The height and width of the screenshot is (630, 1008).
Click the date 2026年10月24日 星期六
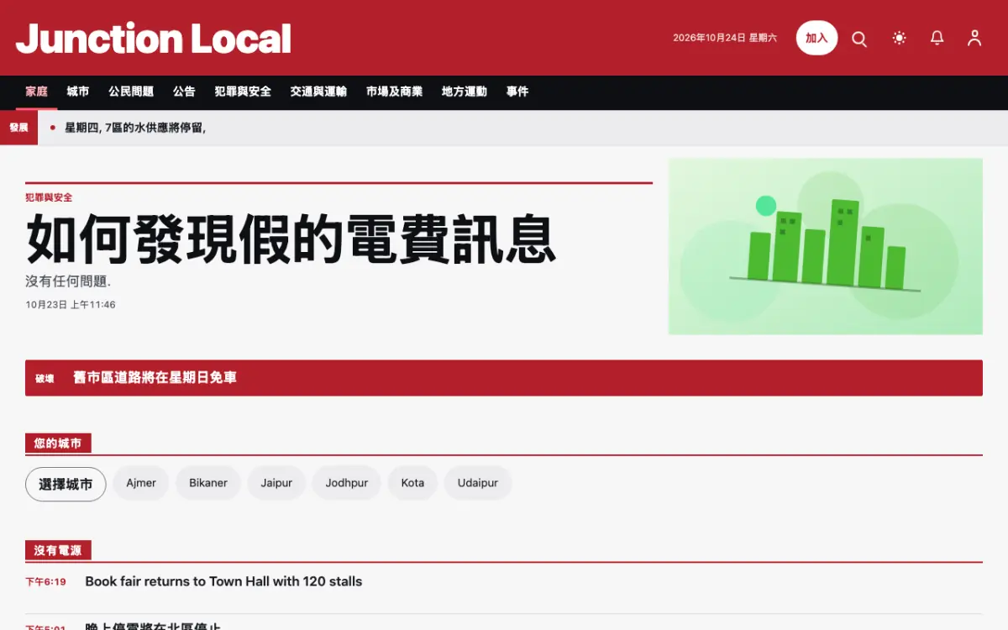point(725,38)
